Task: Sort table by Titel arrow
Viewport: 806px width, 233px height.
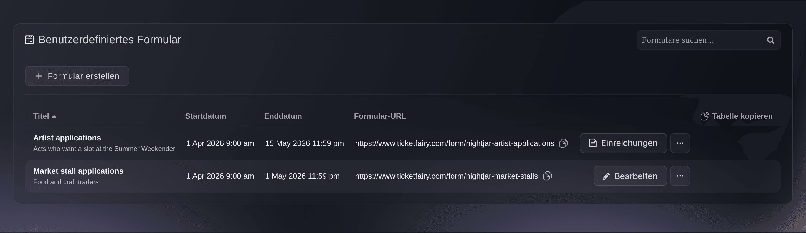Action: click(x=54, y=116)
